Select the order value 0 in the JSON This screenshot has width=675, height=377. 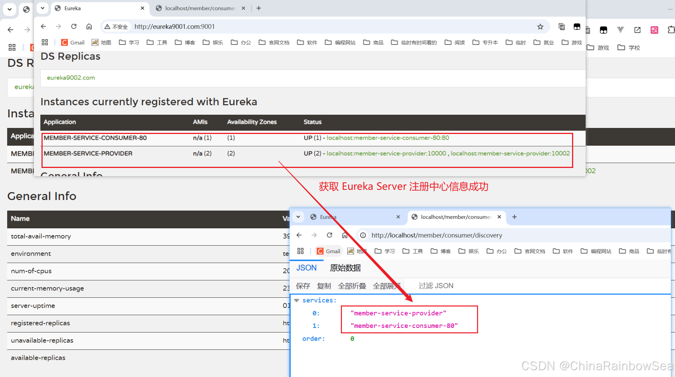(x=352, y=339)
